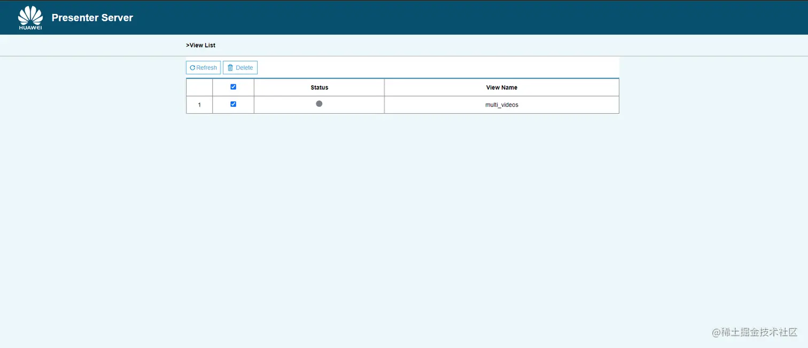The height and width of the screenshot is (348, 808).
Task: Click the Refresh button
Action: [203, 68]
